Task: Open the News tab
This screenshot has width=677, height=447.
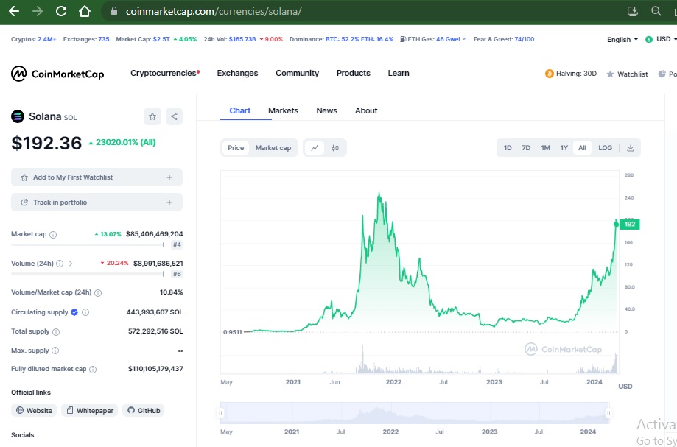Action: pos(327,111)
